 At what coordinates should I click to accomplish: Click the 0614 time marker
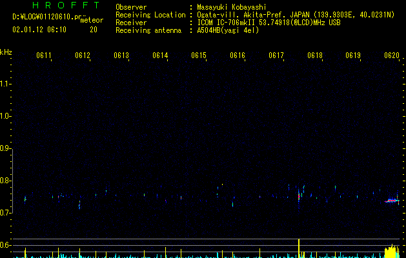point(160,55)
